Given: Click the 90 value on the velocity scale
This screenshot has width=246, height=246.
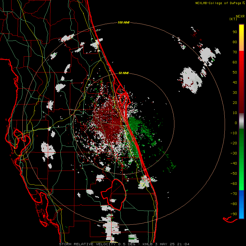Looking at the screenshot, I should (x=235, y=32).
